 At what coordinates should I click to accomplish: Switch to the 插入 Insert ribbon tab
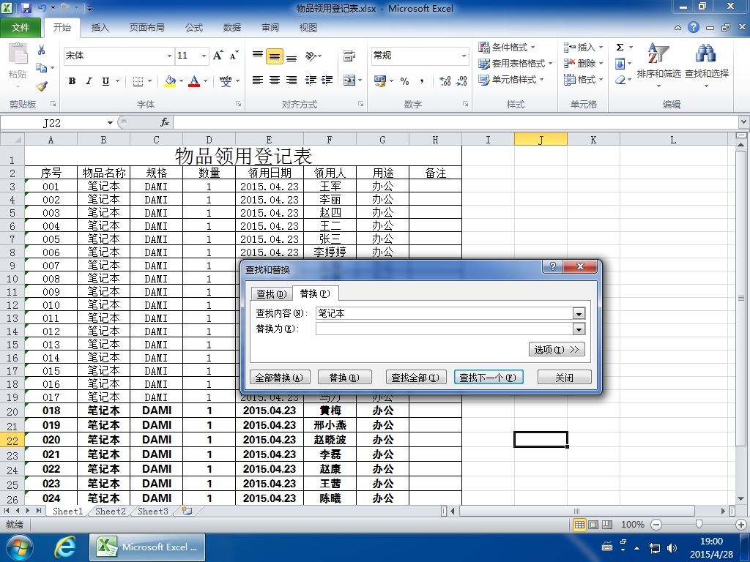tap(100, 28)
